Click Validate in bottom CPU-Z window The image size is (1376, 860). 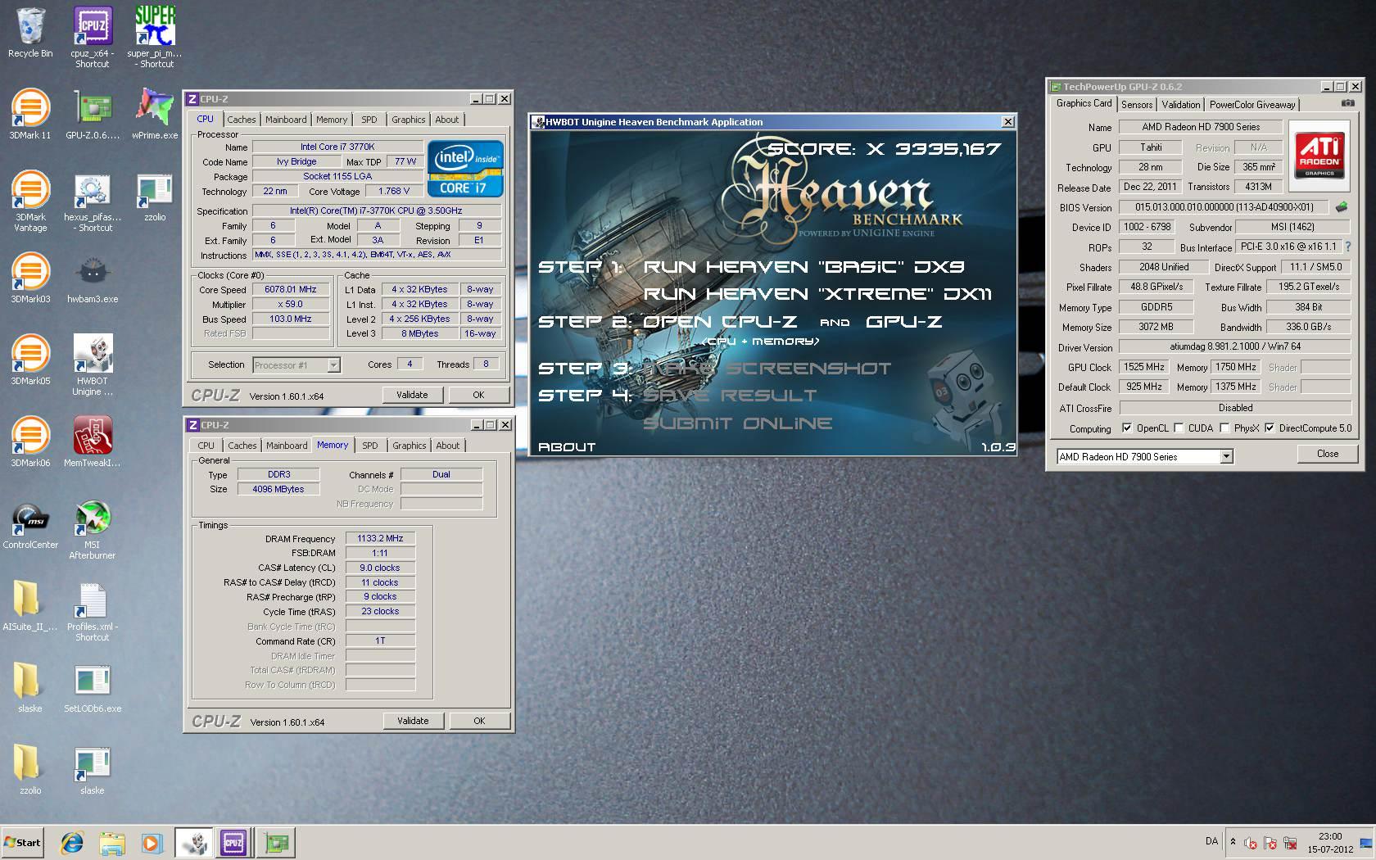pos(413,721)
